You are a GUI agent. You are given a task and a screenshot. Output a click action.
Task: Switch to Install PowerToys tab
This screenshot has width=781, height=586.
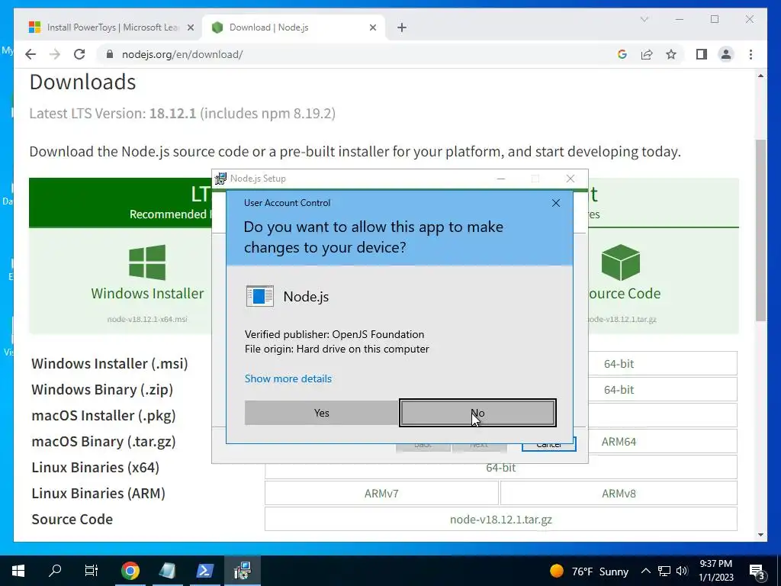112,27
